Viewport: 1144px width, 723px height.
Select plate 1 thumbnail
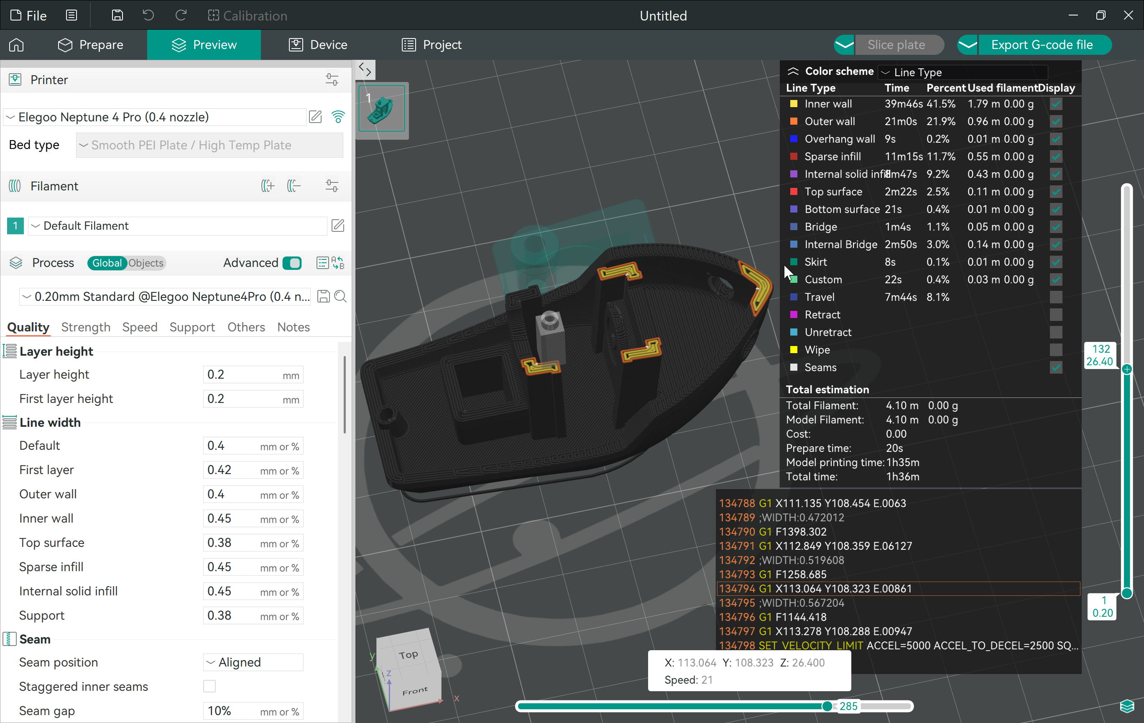point(381,110)
